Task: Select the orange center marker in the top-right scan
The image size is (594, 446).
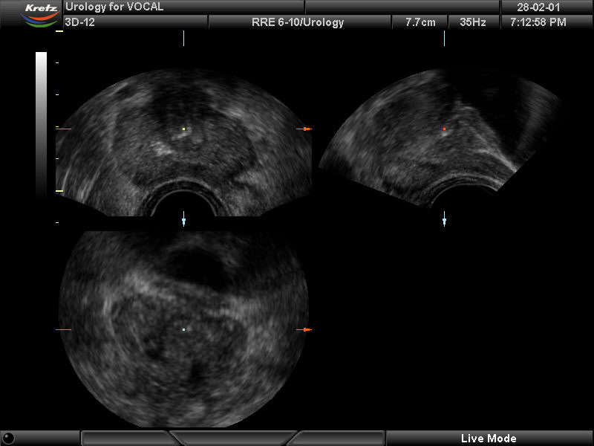Action: tap(444, 129)
